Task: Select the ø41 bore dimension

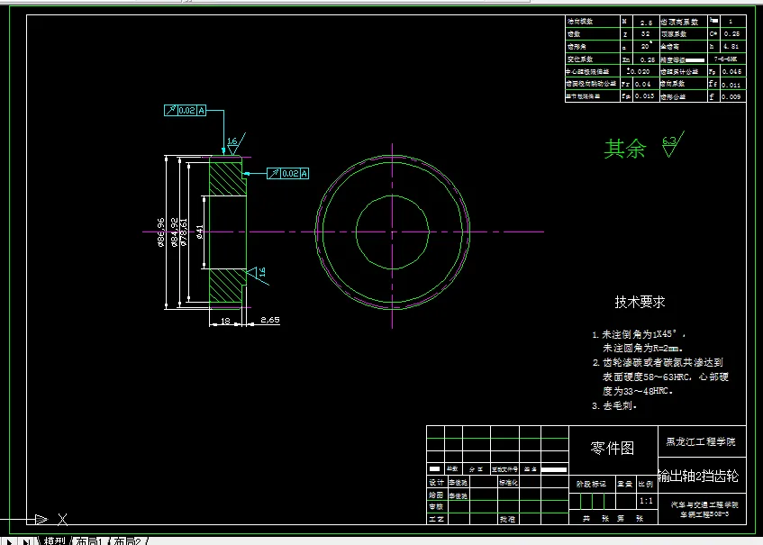Action: point(199,232)
